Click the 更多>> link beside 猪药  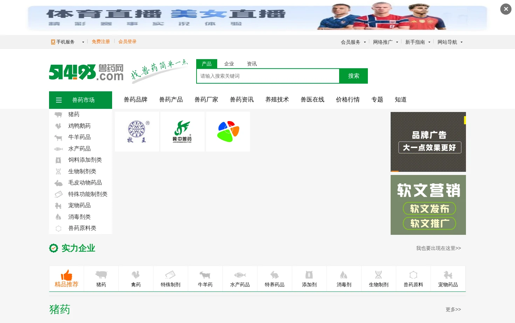coord(453,309)
